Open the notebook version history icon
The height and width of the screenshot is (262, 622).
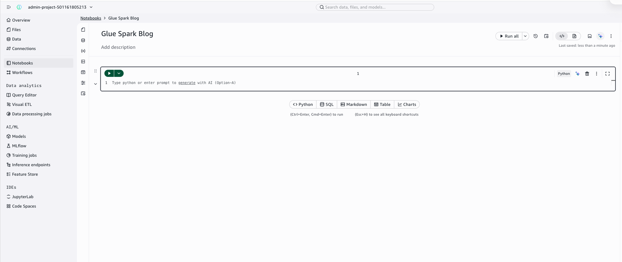click(536, 36)
